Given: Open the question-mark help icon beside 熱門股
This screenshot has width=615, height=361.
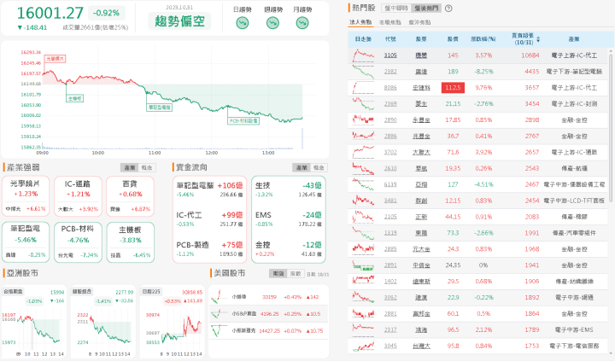Looking at the screenshot, I should [x=448, y=9].
